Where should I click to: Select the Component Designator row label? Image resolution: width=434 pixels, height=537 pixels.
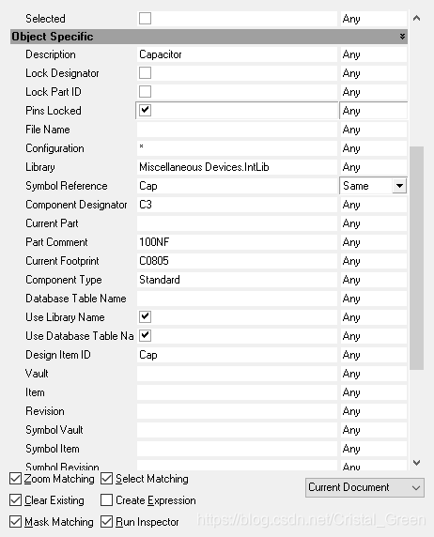pyautogui.click(x=76, y=205)
